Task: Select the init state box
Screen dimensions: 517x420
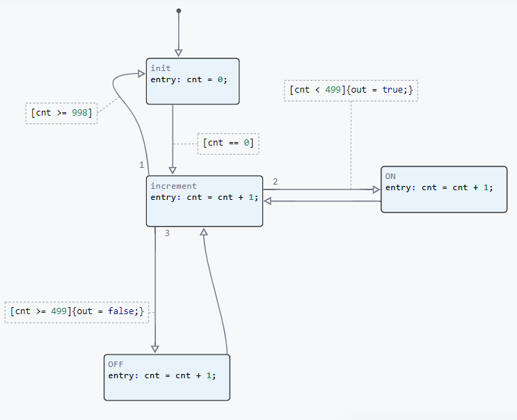Action: coord(193,92)
